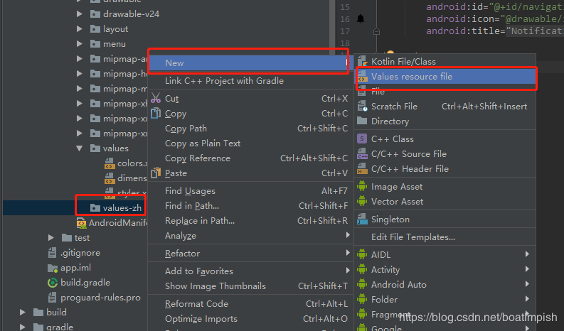Screen dimensions: 564x331
Task: Expand the layout folder arrow
Action: click(x=80, y=28)
